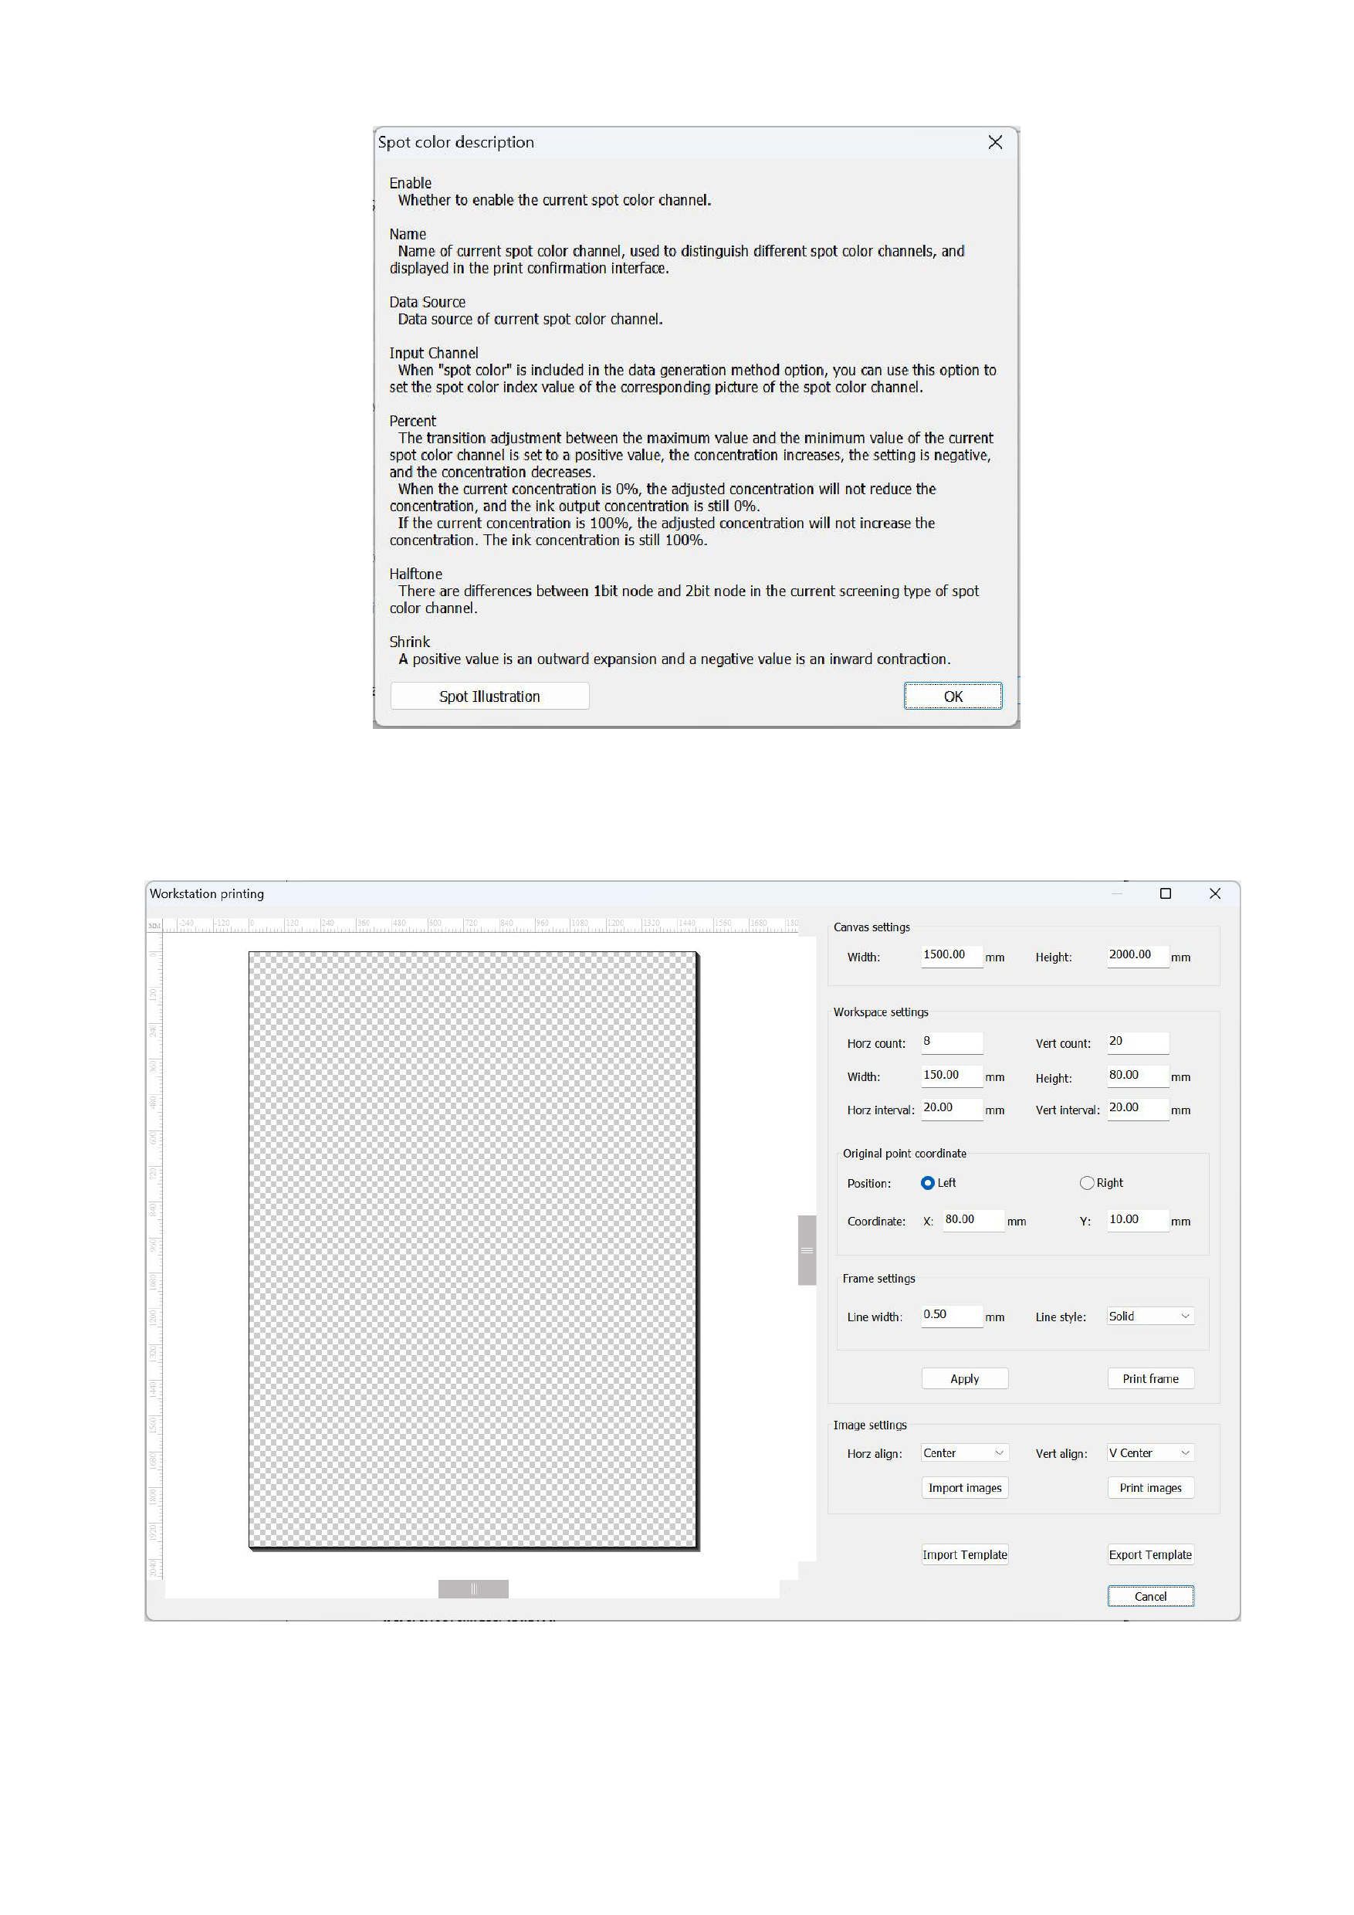Confirm the Spot color description with OK

[x=952, y=697]
